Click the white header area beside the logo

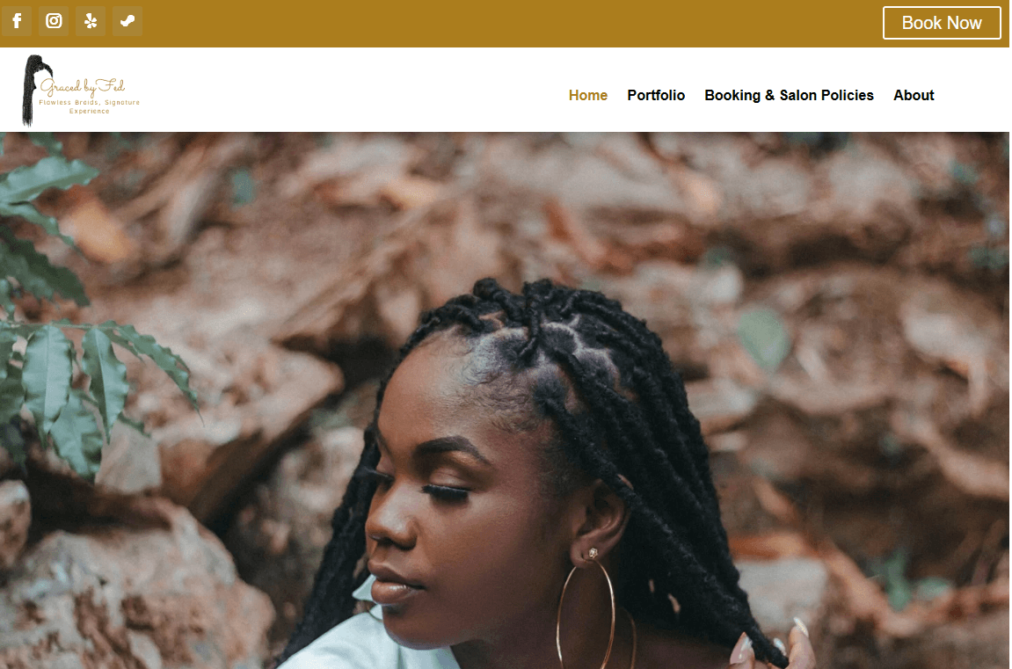[348, 90]
